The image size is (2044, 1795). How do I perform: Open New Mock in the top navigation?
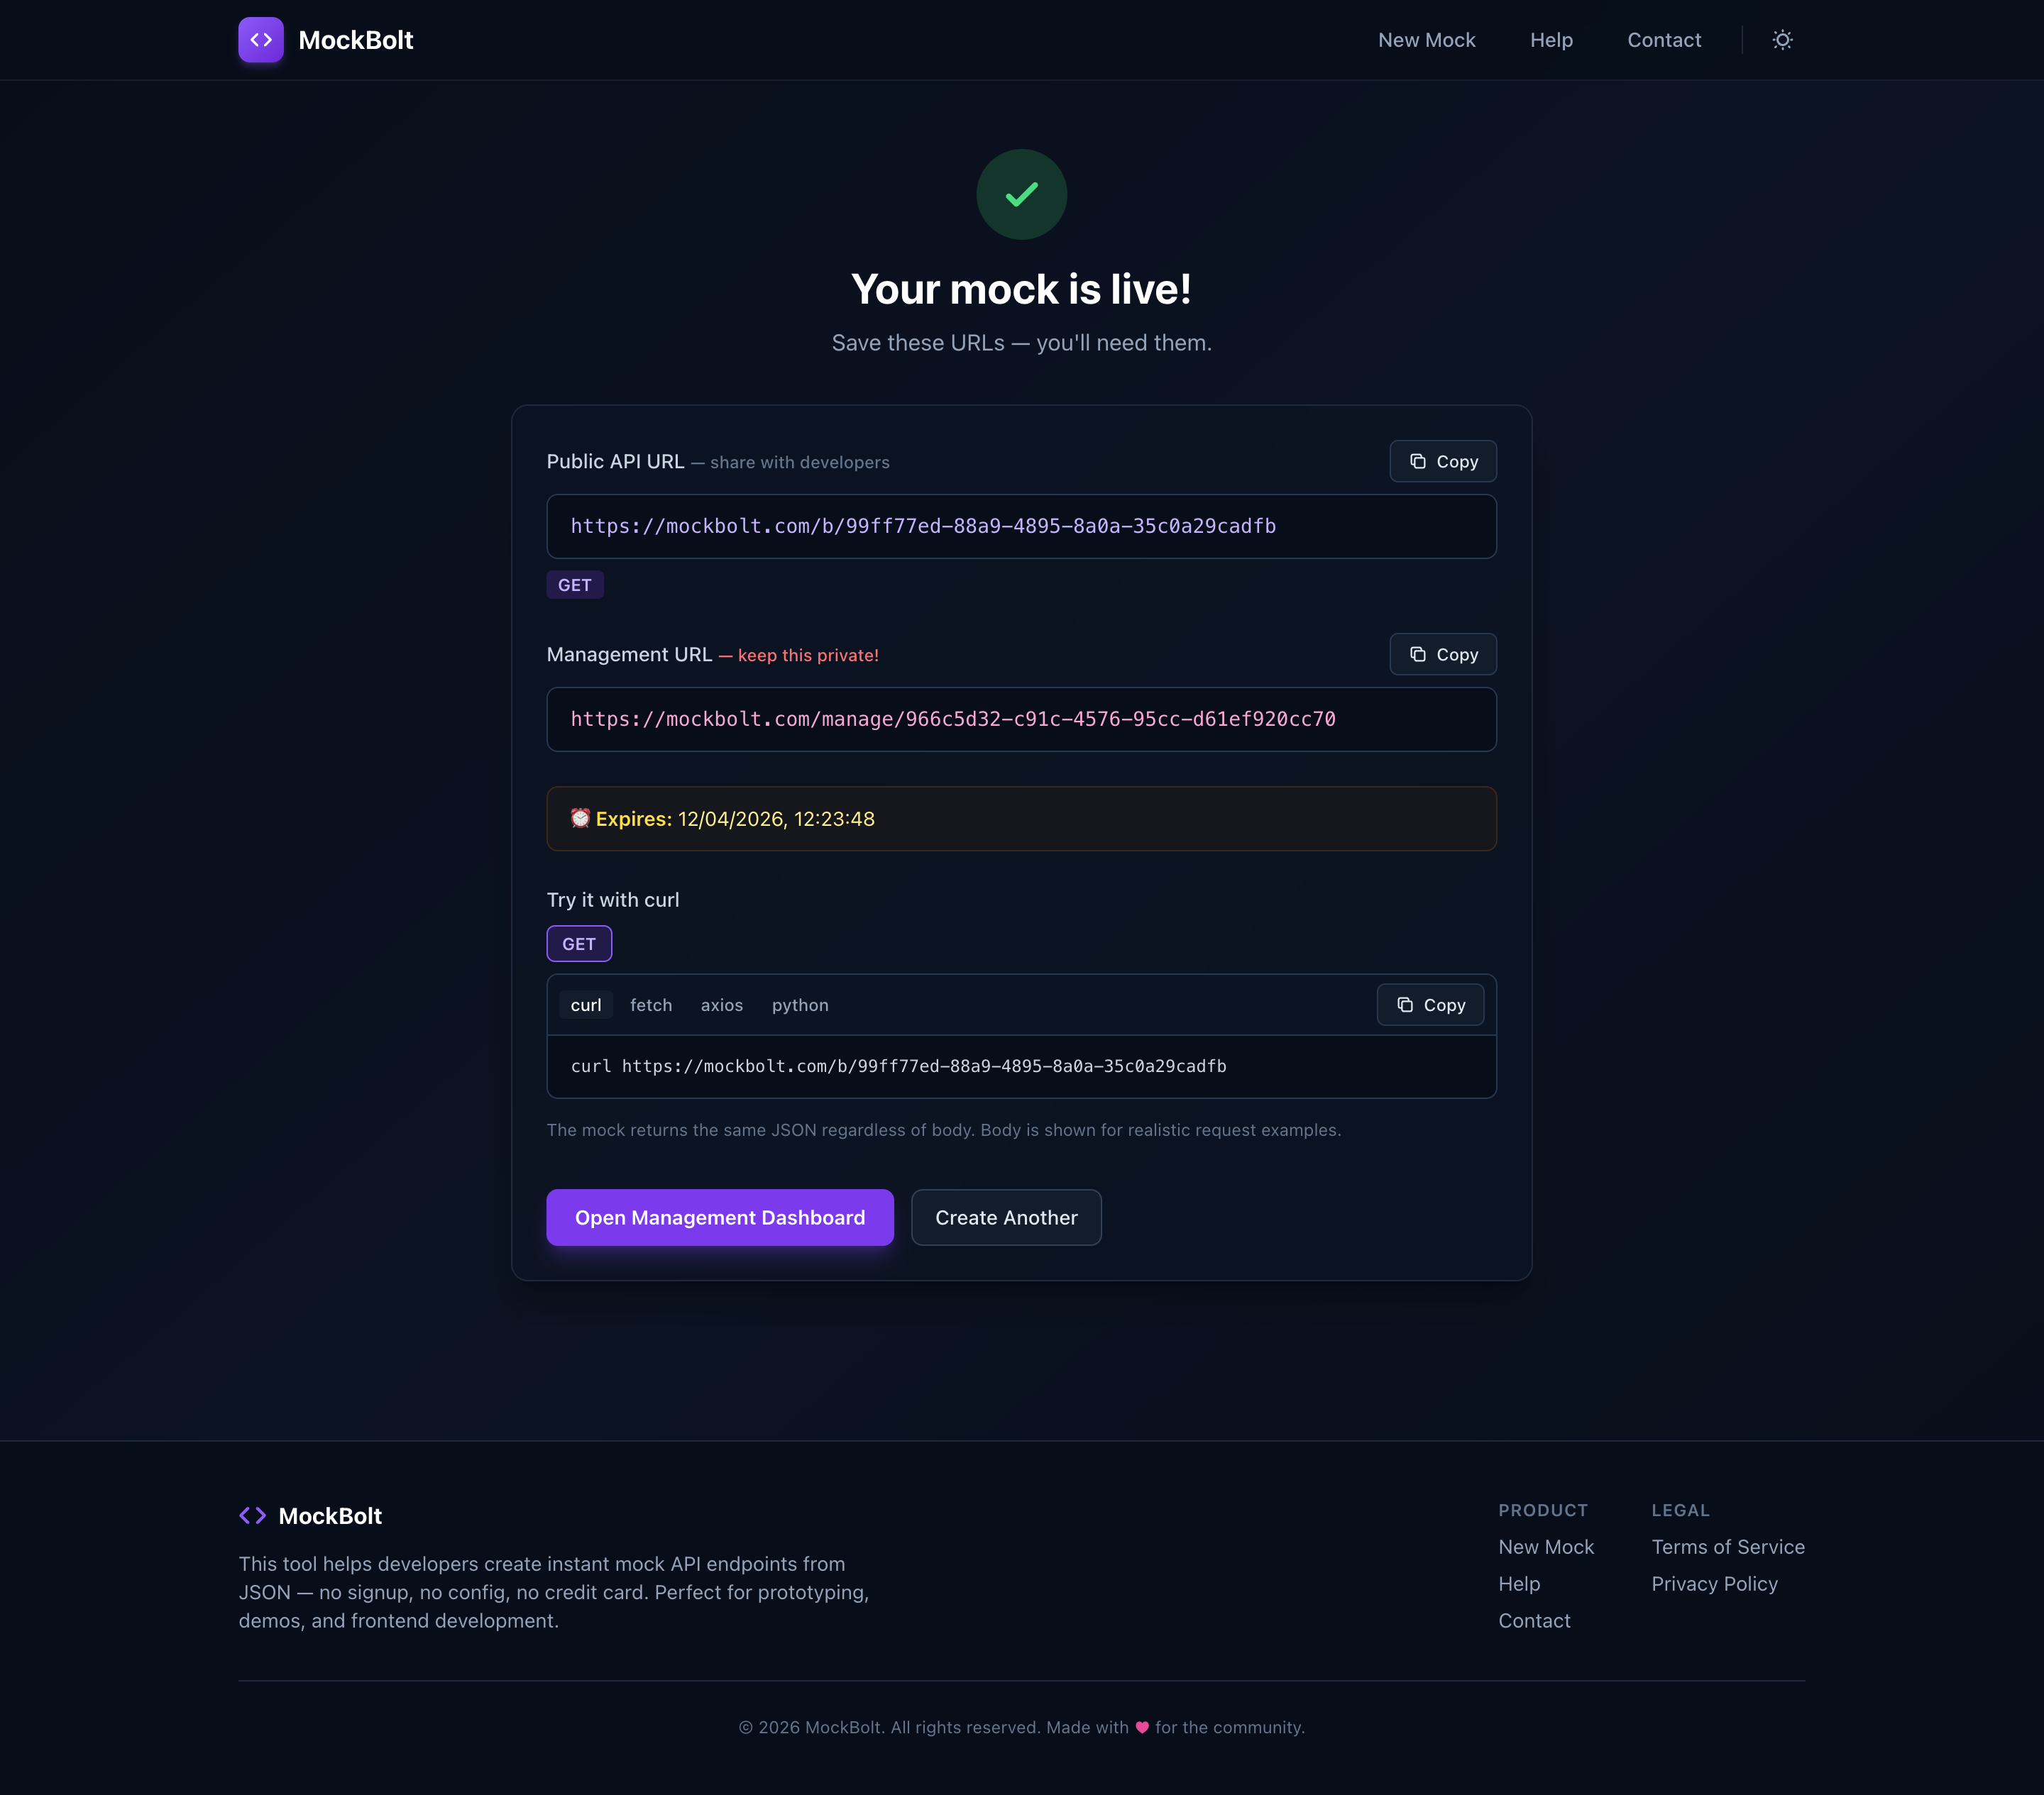tap(1426, 40)
